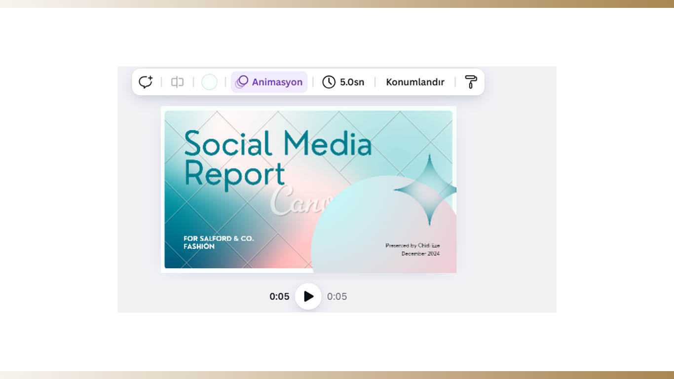Click the Presented by Chidi Eze text
The image size is (674, 379).
pyautogui.click(x=412, y=245)
